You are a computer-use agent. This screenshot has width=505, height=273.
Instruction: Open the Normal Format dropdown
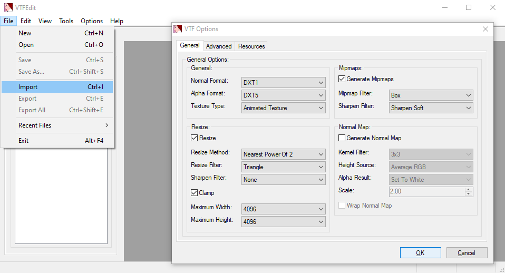click(x=284, y=82)
